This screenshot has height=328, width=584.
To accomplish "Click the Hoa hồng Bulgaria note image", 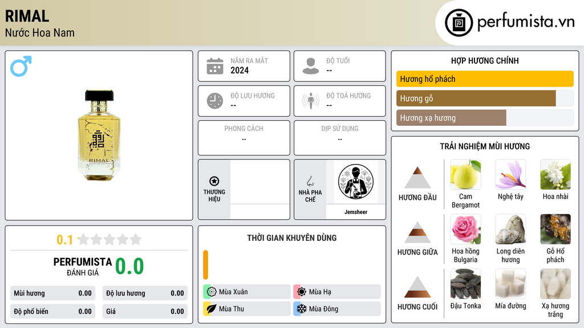I will [x=465, y=229].
